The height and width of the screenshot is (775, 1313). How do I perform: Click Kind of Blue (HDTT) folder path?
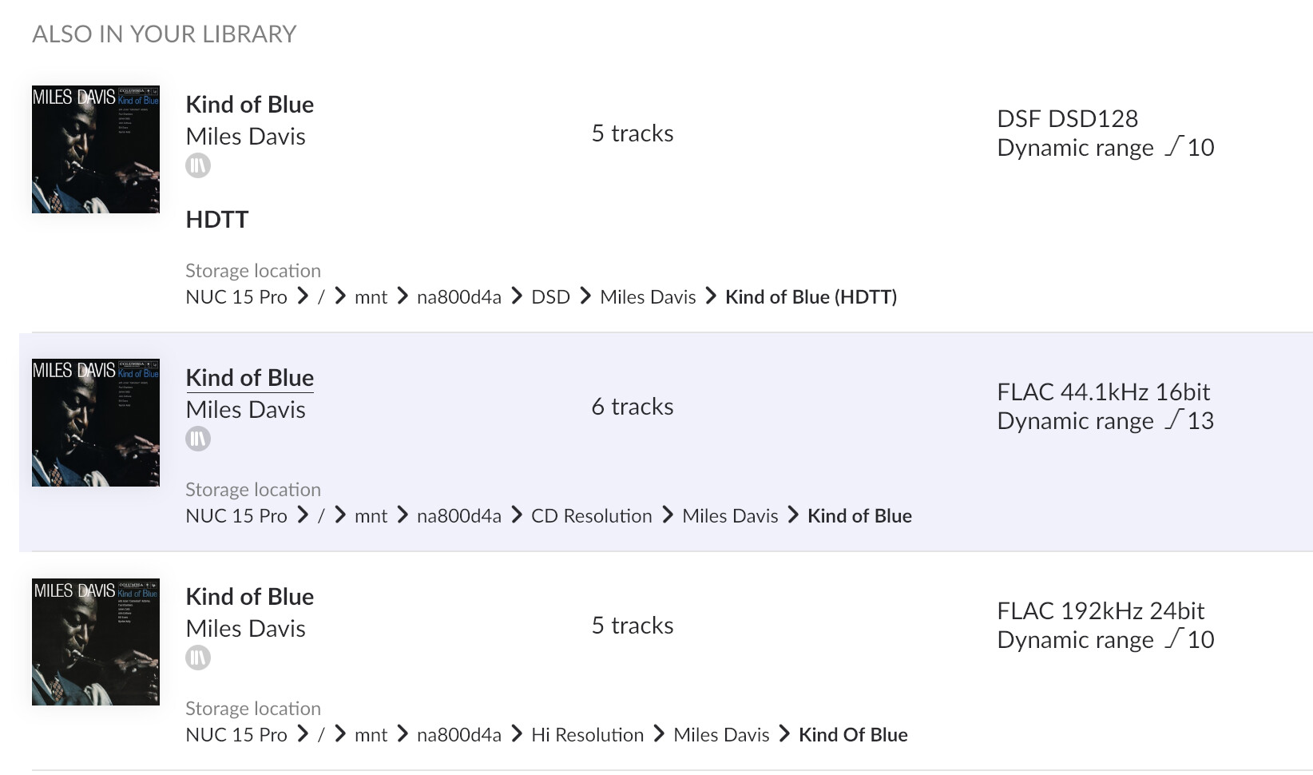pyautogui.click(x=811, y=297)
